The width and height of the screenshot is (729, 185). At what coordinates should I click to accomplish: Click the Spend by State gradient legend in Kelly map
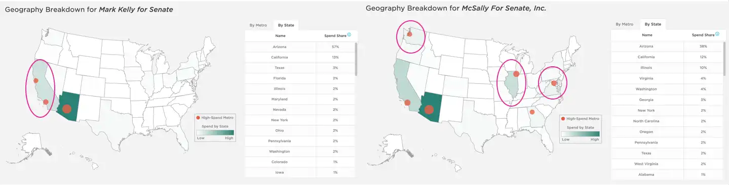tap(216, 132)
